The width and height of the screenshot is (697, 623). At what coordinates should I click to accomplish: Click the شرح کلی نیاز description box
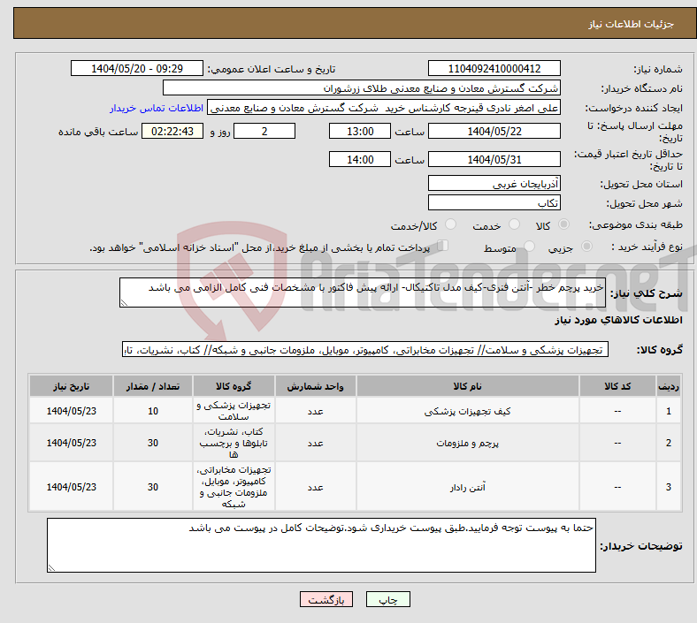pos(363,293)
